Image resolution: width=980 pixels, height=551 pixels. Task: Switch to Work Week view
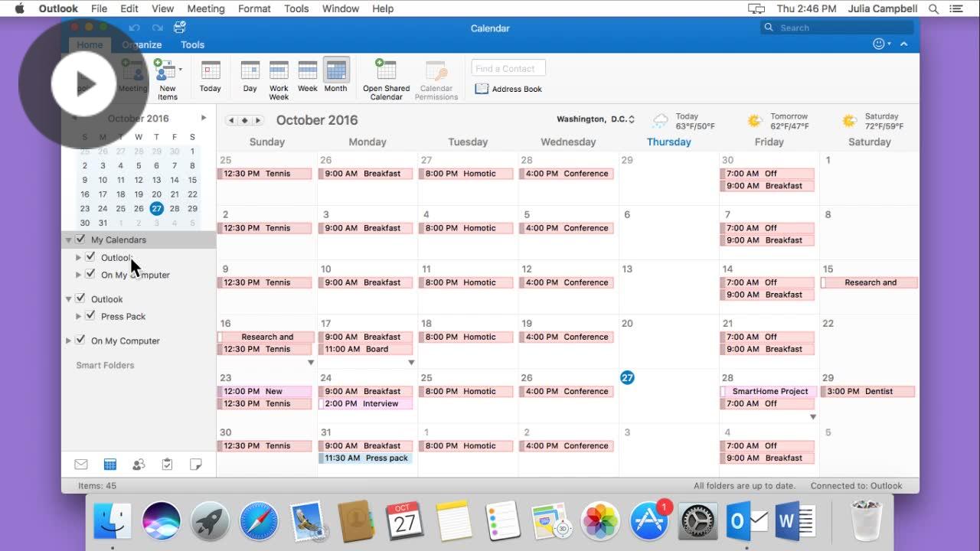(279, 80)
